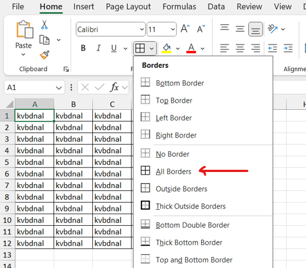Toggle Underline formatting

[x=113, y=48]
